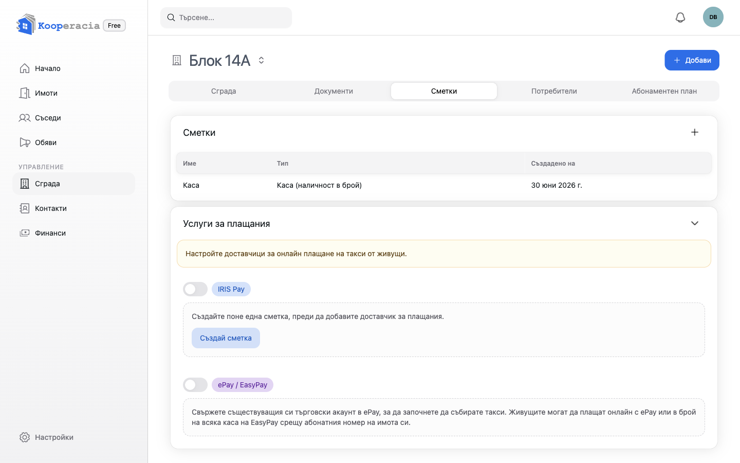Click the yellow online payment providers notice
740x463 pixels.
click(444, 254)
